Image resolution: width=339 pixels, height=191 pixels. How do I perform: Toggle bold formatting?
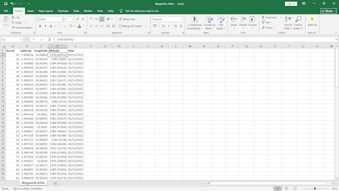pyautogui.click(x=40, y=26)
